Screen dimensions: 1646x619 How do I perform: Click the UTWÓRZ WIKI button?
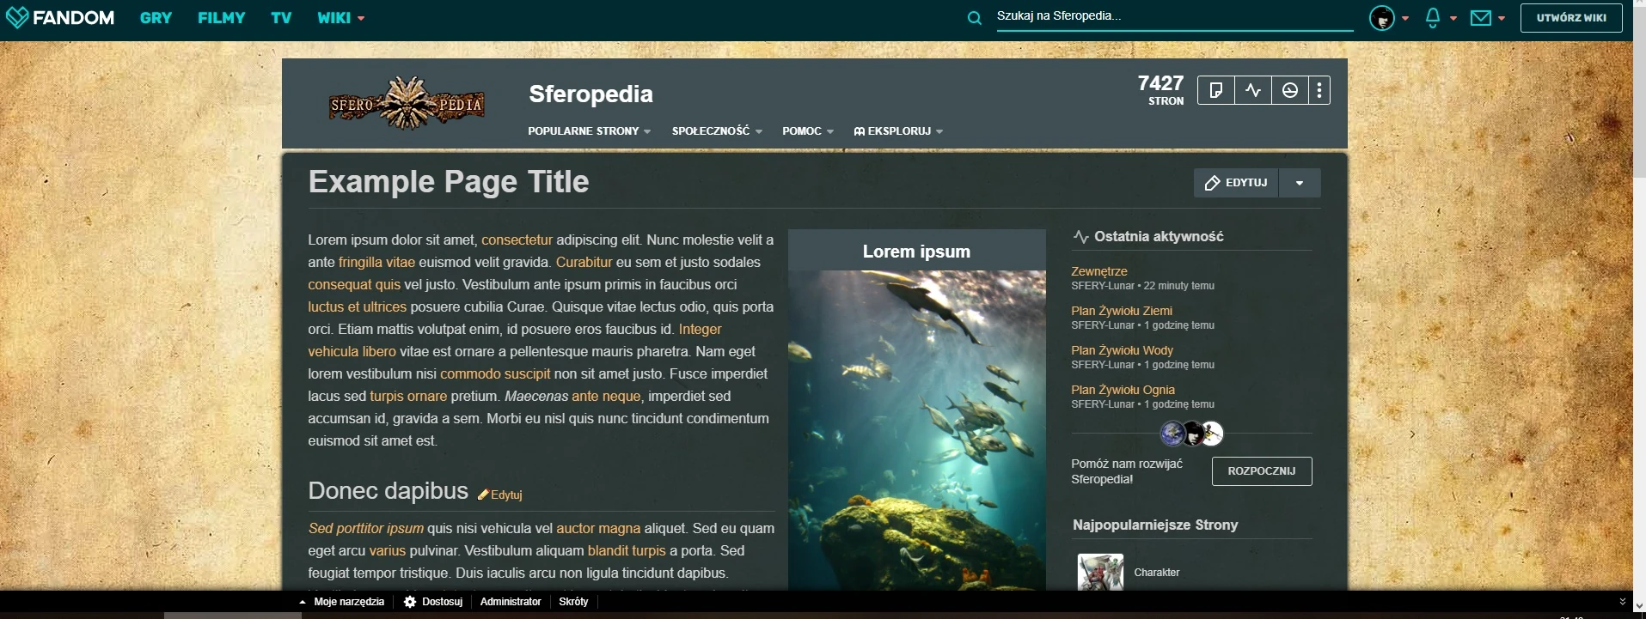click(x=1571, y=18)
